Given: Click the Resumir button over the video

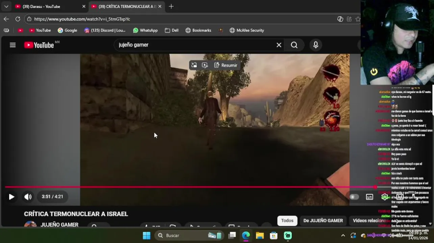Looking at the screenshot, I should point(225,65).
